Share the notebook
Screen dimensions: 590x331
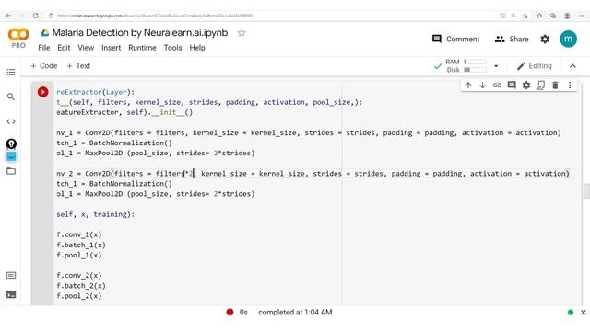pyautogui.click(x=512, y=39)
